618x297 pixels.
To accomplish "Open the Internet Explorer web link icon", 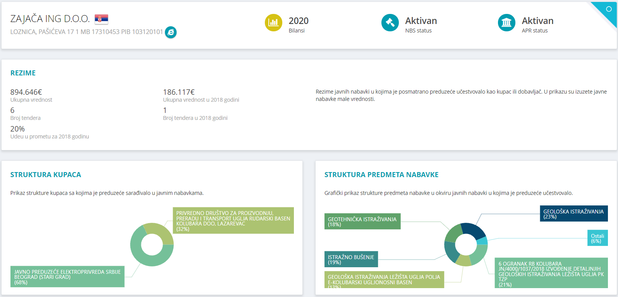I will coord(171,32).
